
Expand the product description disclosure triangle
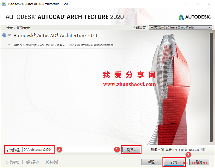[9, 45]
